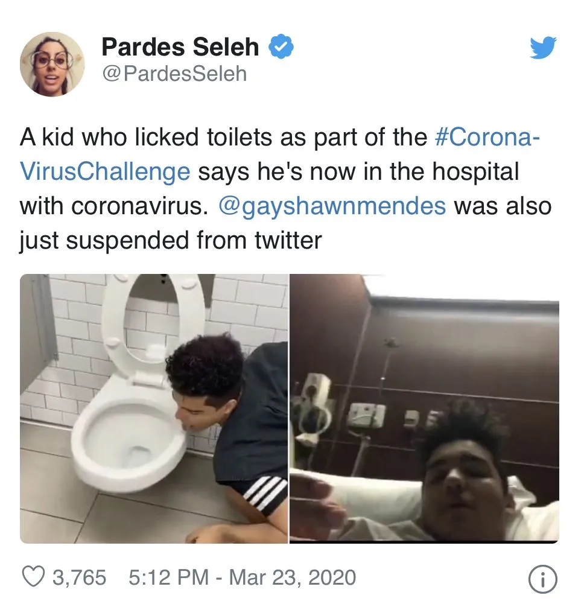Open the 5:12 PM timestamp
The image size is (584, 604).
tap(169, 577)
